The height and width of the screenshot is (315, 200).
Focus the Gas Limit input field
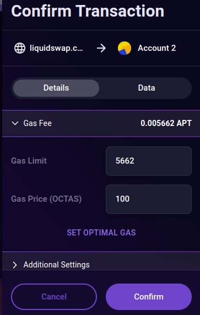(149, 161)
